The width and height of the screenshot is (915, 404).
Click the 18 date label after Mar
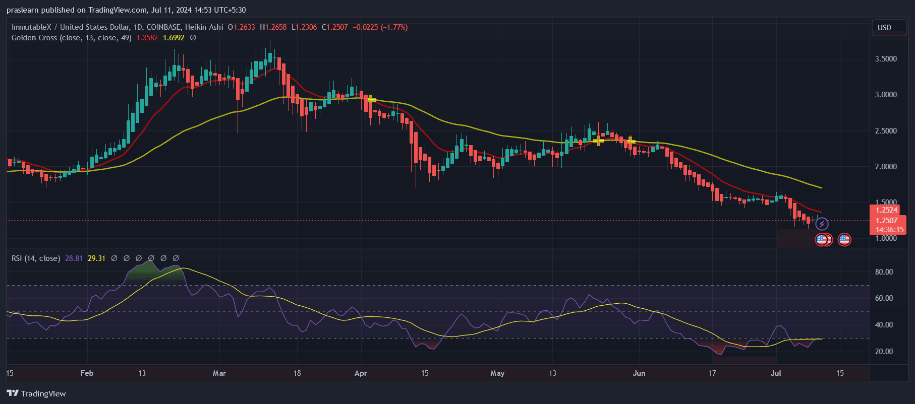click(297, 373)
